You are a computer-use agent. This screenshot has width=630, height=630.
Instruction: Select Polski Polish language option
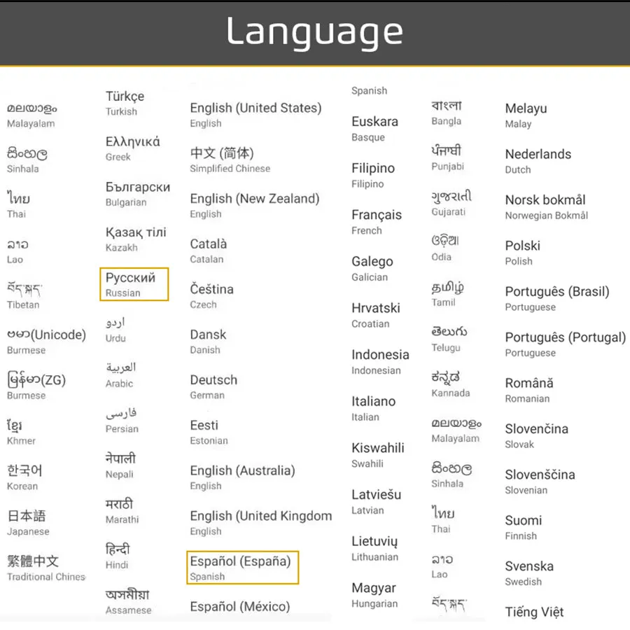click(522, 252)
